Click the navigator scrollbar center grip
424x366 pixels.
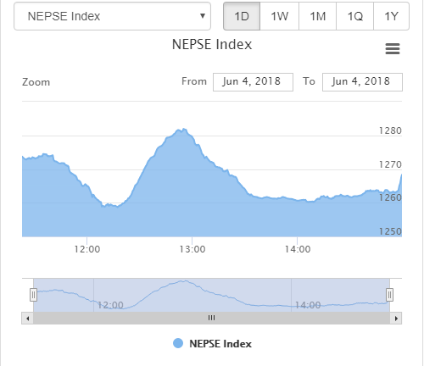pyautogui.click(x=211, y=318)
